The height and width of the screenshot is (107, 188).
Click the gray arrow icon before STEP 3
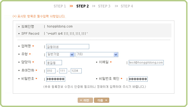(x=94, y=6)
